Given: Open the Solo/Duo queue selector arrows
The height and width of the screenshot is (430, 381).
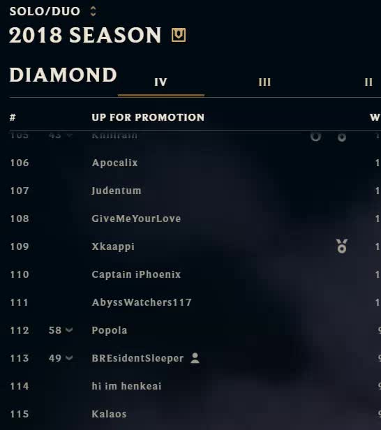Looking at the screenshot, I should point(94,11).
